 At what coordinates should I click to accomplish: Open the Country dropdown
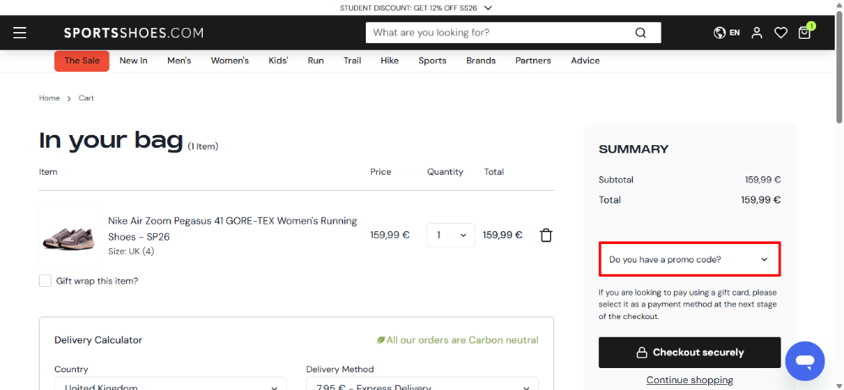170,383
